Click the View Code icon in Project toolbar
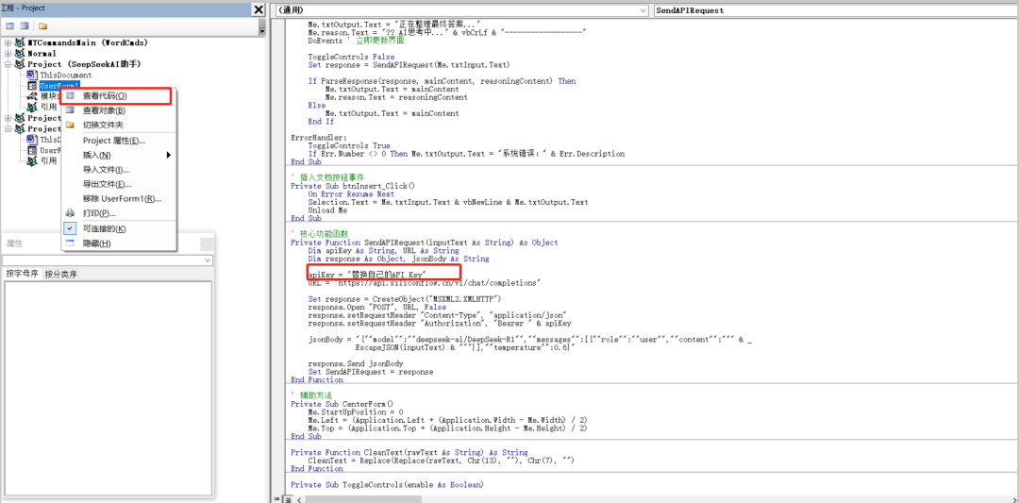Image resolution: width=1019 pixels, height=503 pixels. click(x=10, y=26)
